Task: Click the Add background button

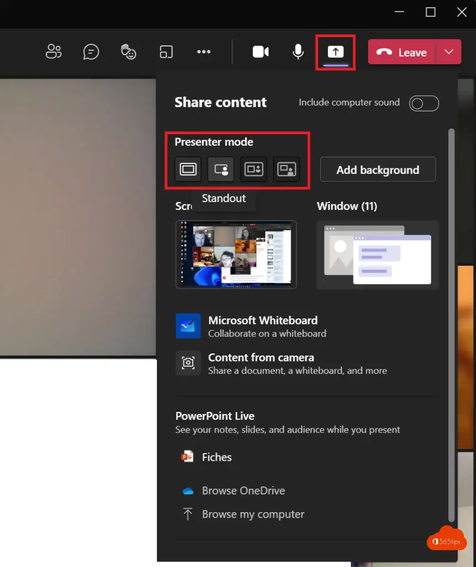Action: (378, 169)
